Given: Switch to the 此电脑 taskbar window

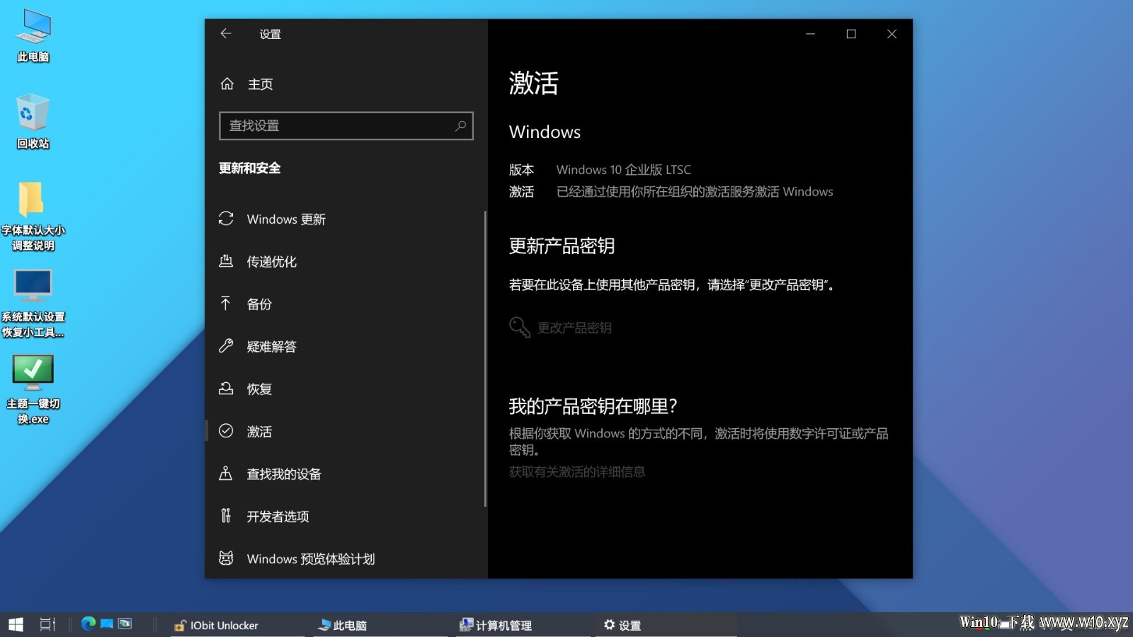Looking at the screenshot, I should 380,625.
